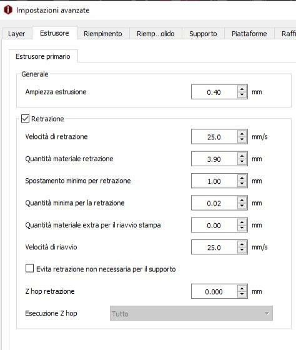Select the Estrusore primario sub-tab
The height and width of the screenshot is (350, 296).
coord(43,56)
